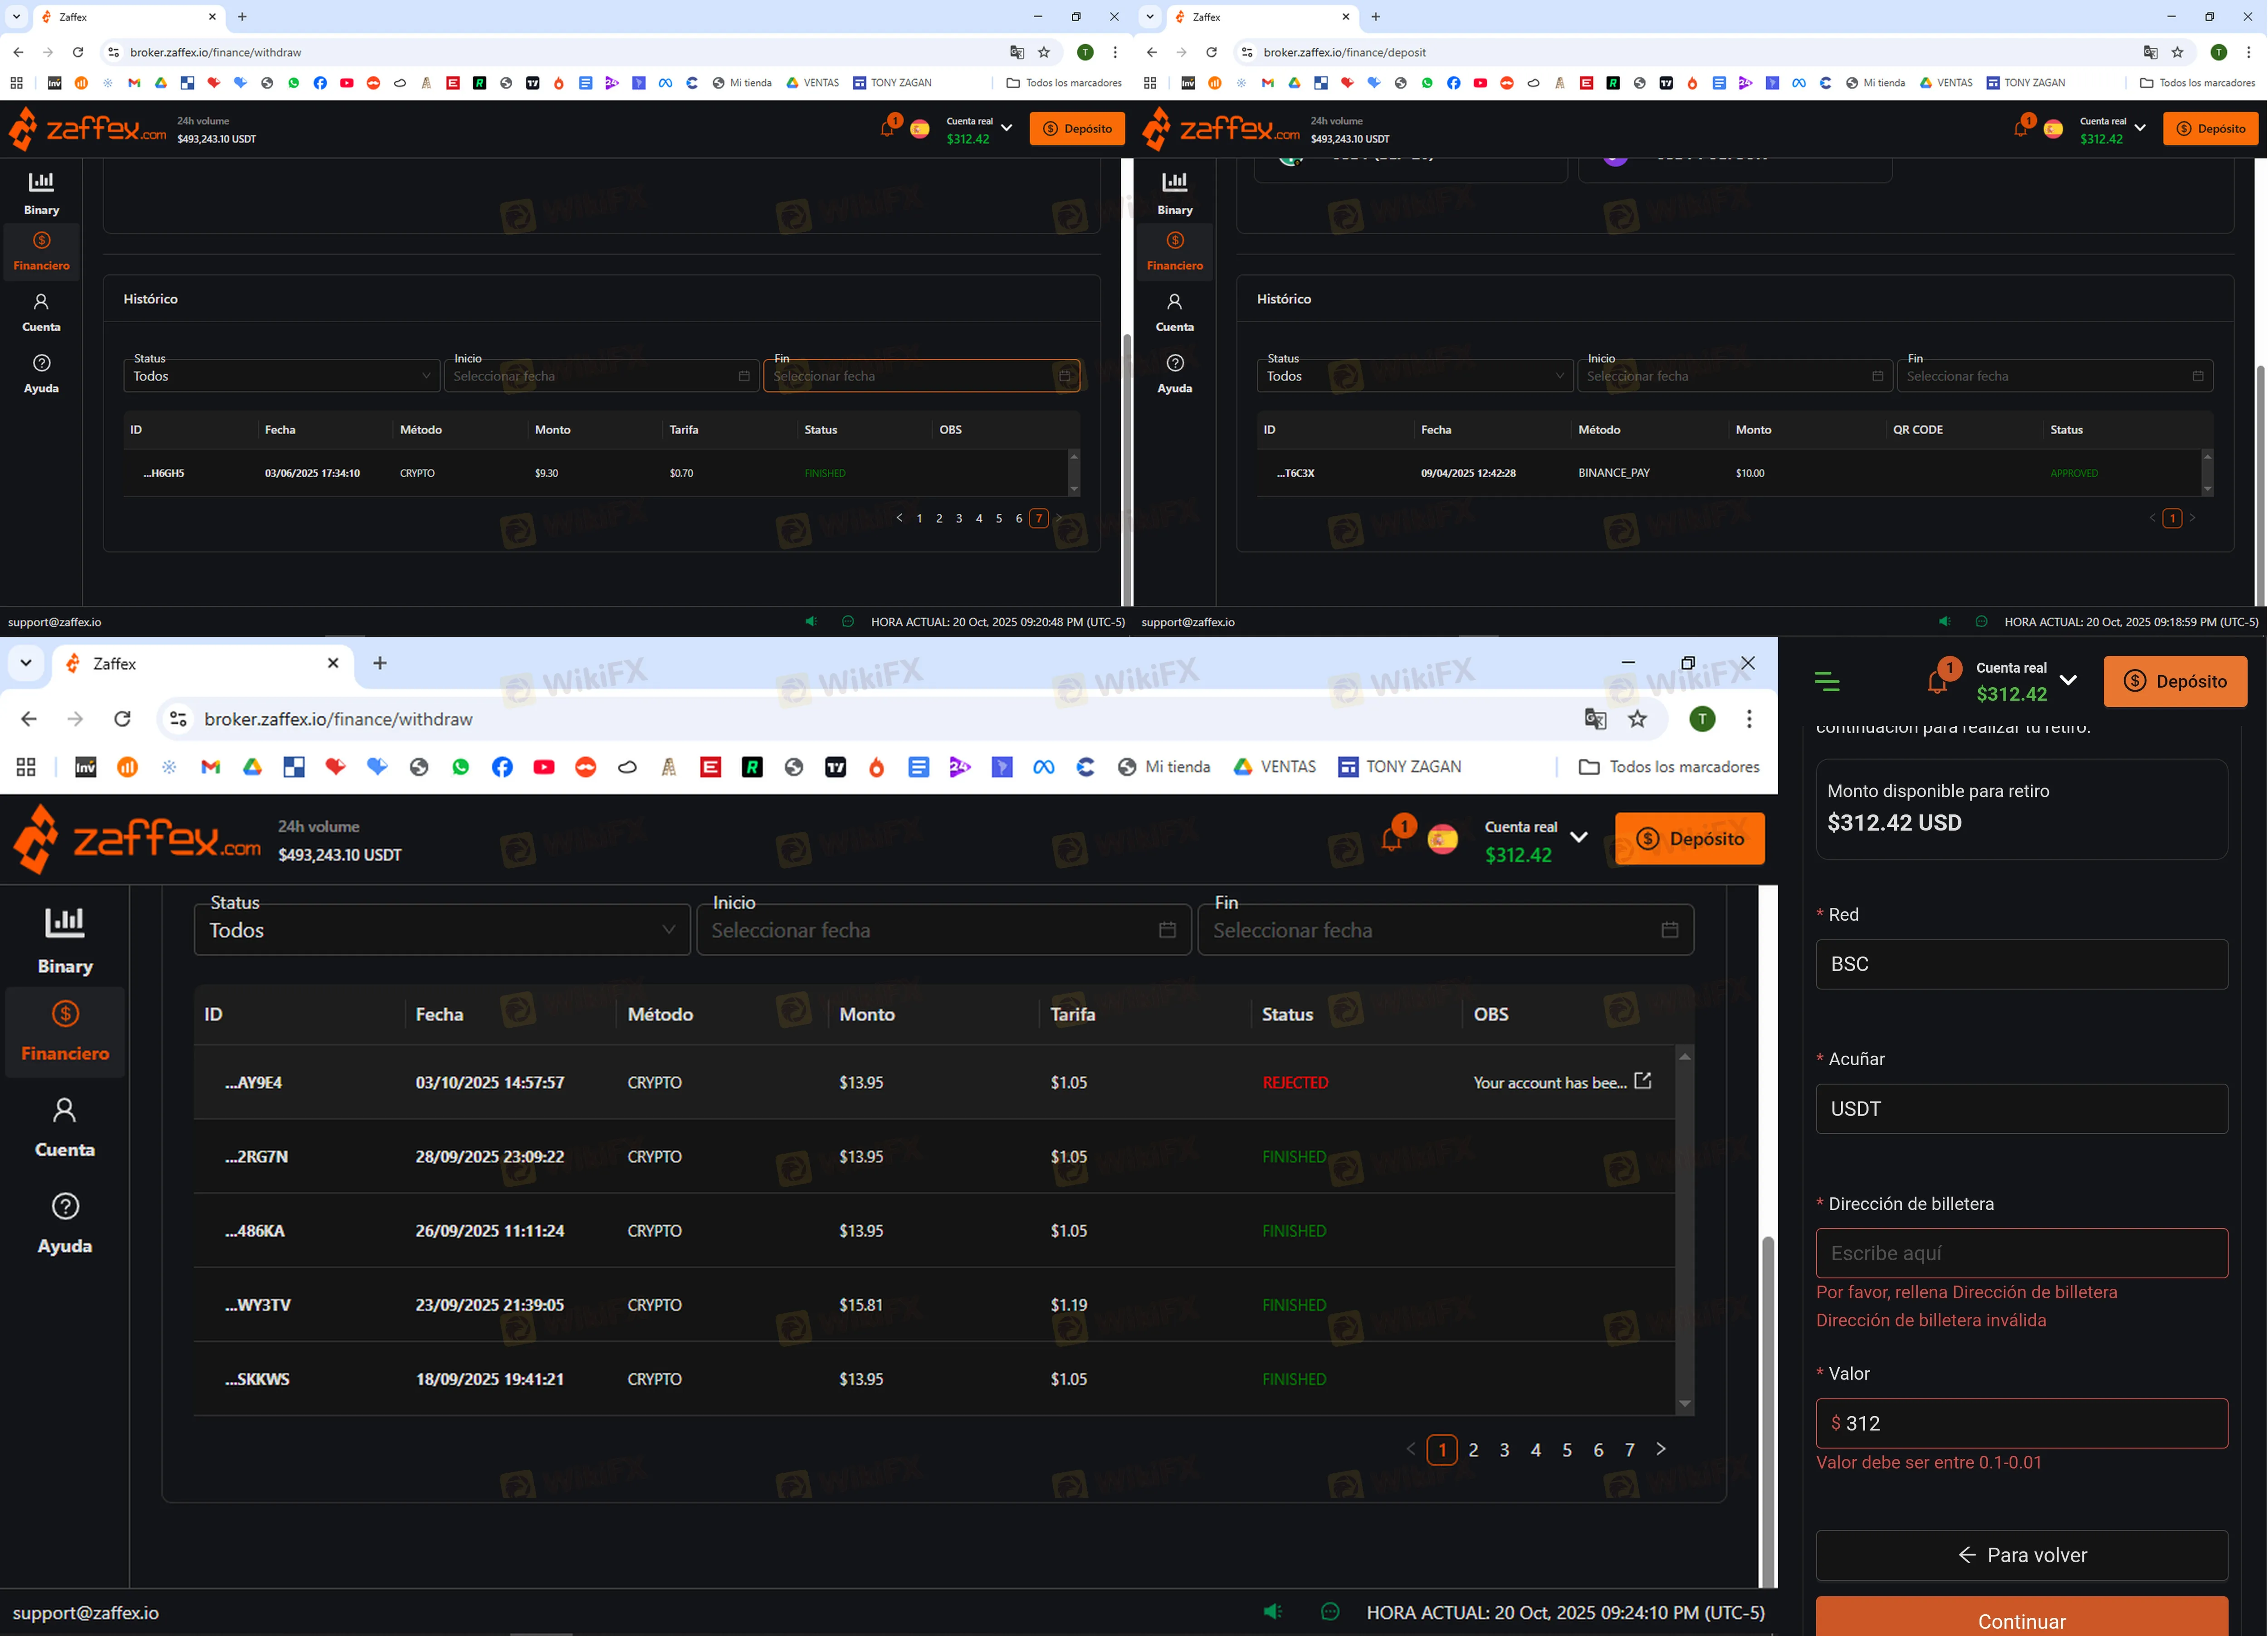
Task: Expand the Status Todos dropdown in bottom window
Action: point(441,929)
